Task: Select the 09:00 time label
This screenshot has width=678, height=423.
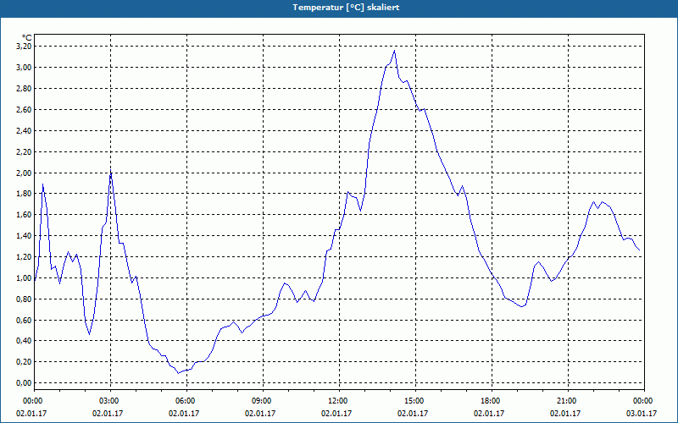Action: [260, 401]
